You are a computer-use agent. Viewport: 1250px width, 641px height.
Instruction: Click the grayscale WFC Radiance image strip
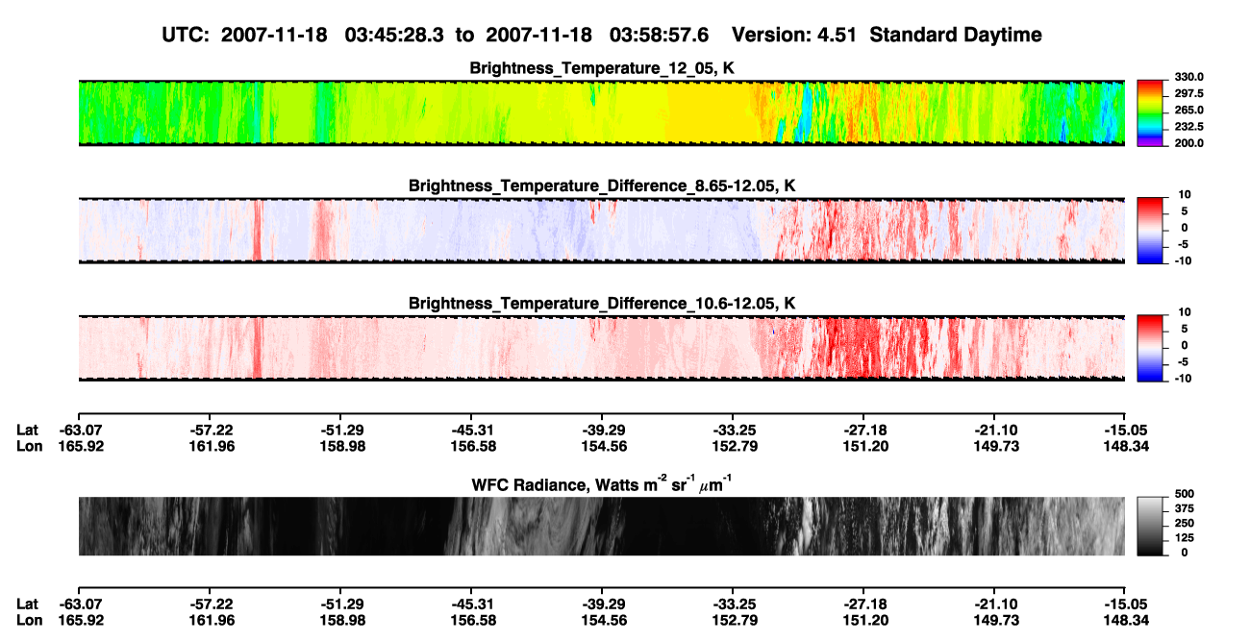(x=602, y=527)
